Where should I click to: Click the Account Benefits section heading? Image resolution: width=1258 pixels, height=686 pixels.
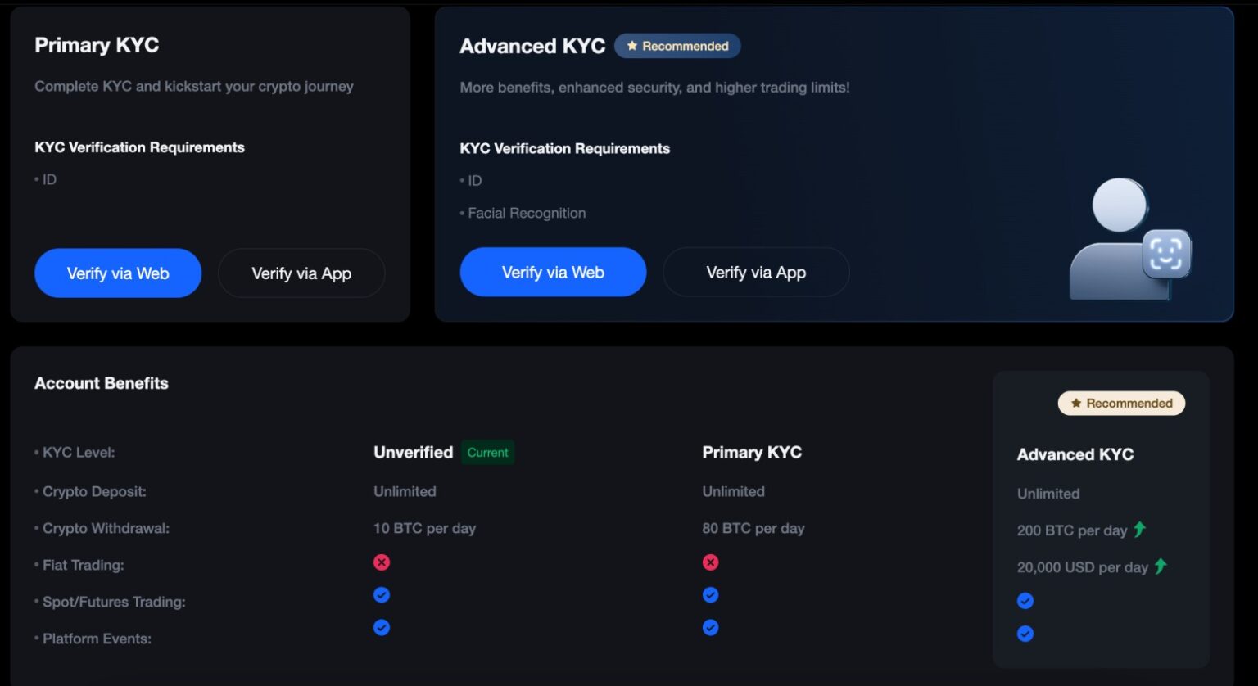pyautogui.click(x=101, y=383)
